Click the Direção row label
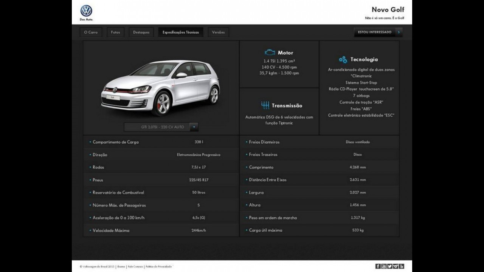 pyautogui.click(x=100, y=155)
